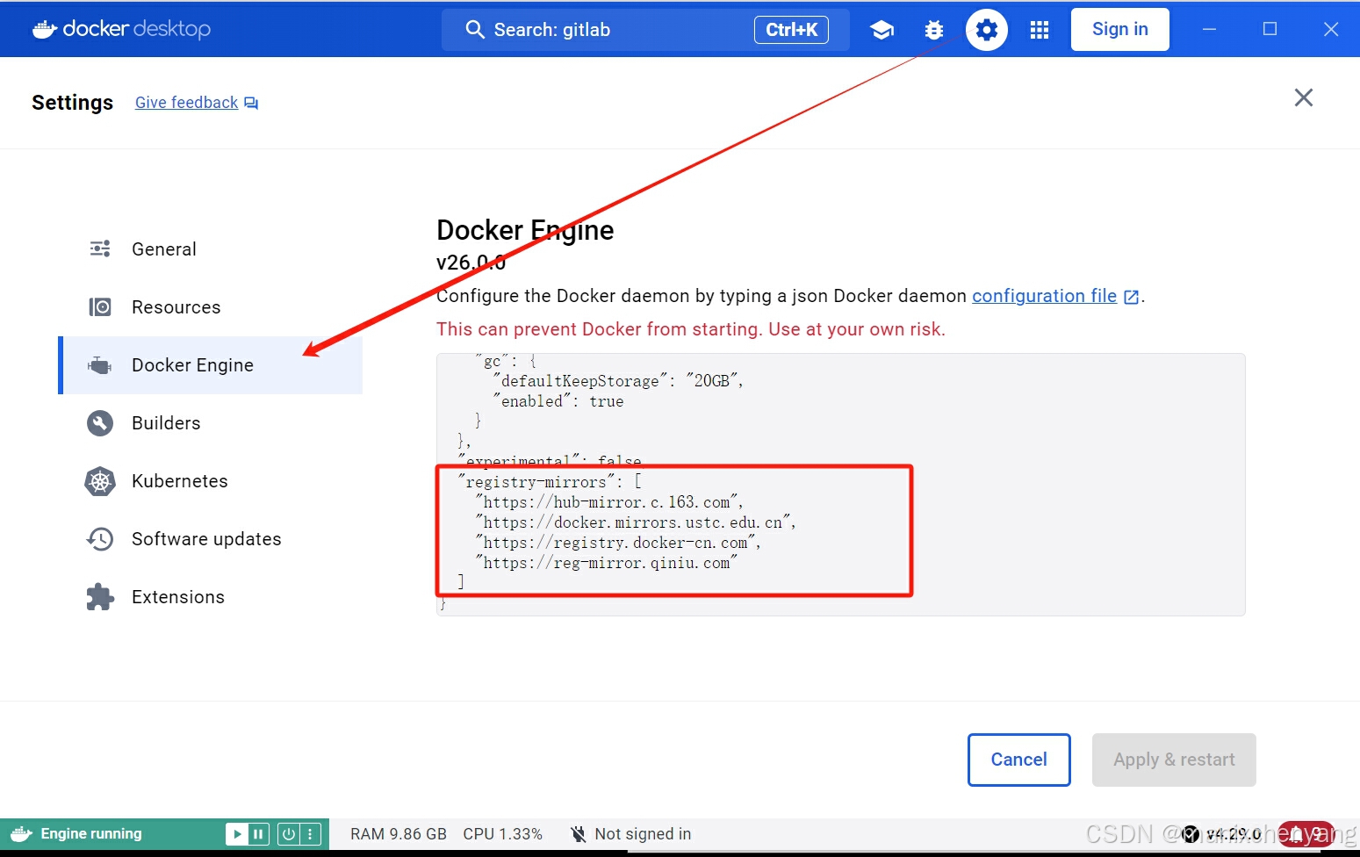Click the Ctrl+K shortcut badge

(x=791, y=30)
